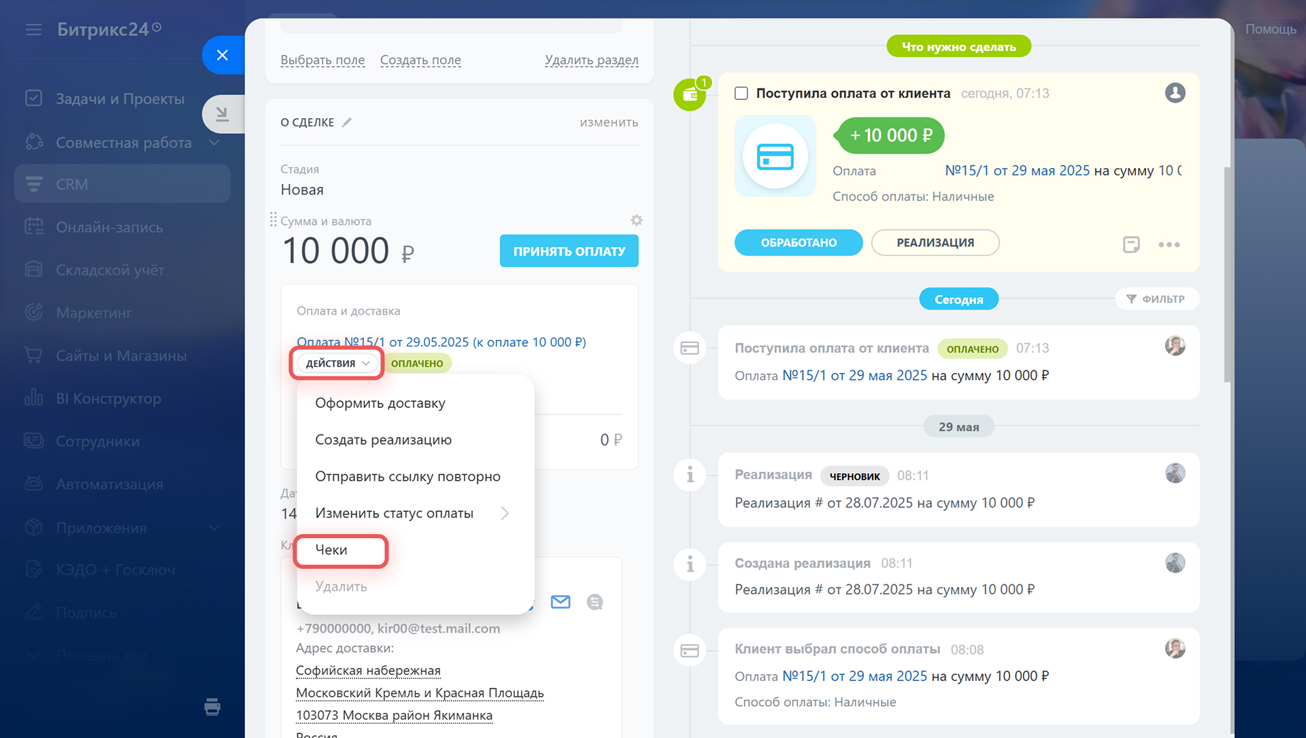Screen dimensions: 1306x738
Task: Open Совместная работа section
Action: click(x=123, y=142)
